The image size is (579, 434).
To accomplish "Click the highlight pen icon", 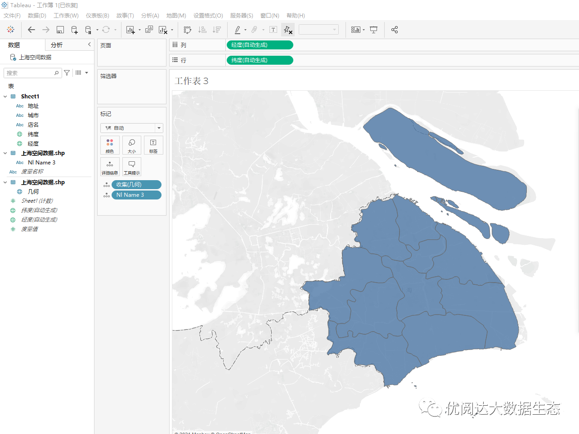I will point(238,30).
